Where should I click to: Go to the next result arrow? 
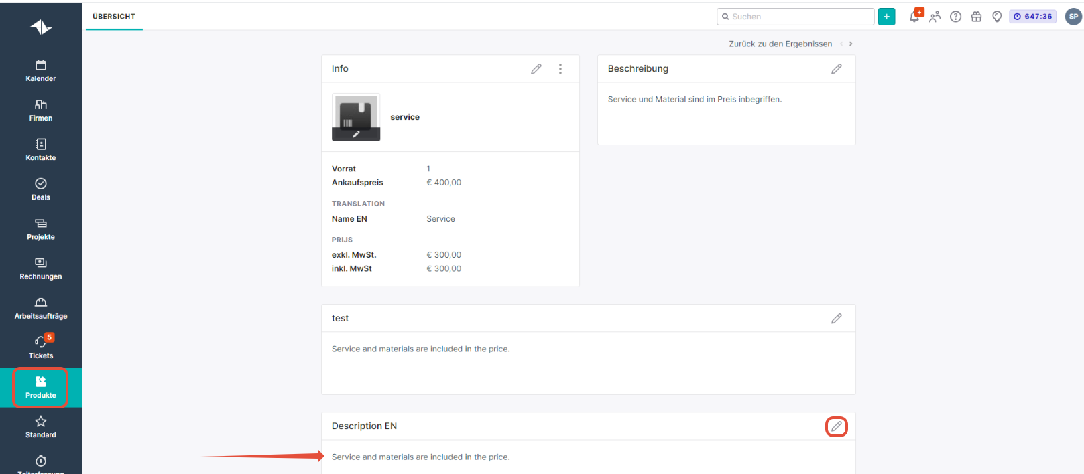(x=851, y=44)
